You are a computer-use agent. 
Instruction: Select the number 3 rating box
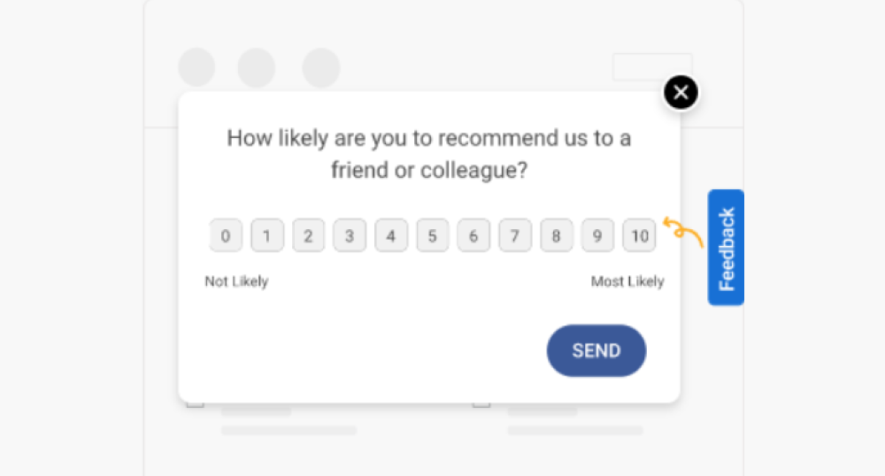(x=350, y=236)
